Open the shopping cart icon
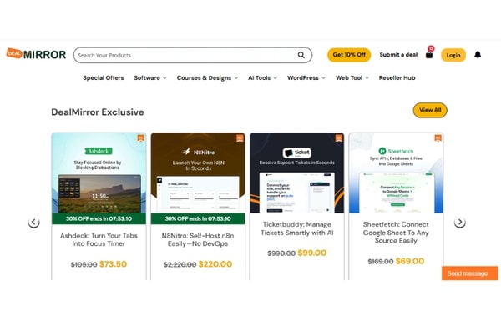This screenshot has height=320, width=501. coord(429,55)
